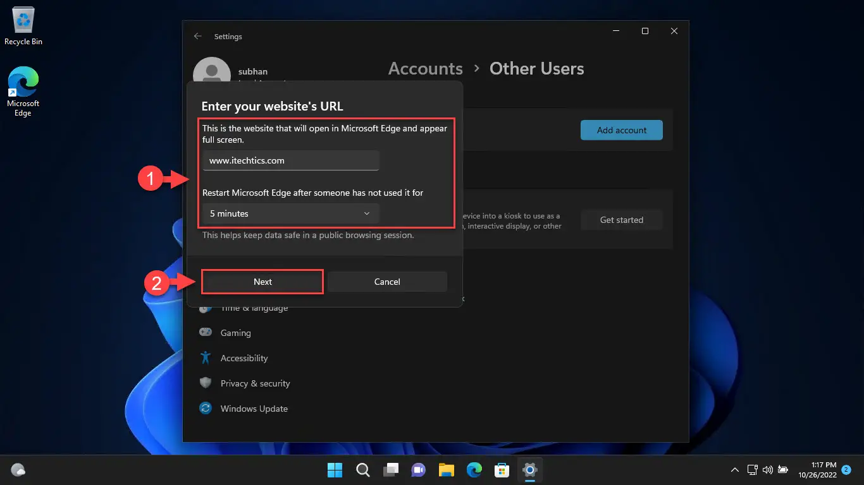Open File Explorer from taskbar
Viewport: 864px width, 485px height.
(447, 469)
